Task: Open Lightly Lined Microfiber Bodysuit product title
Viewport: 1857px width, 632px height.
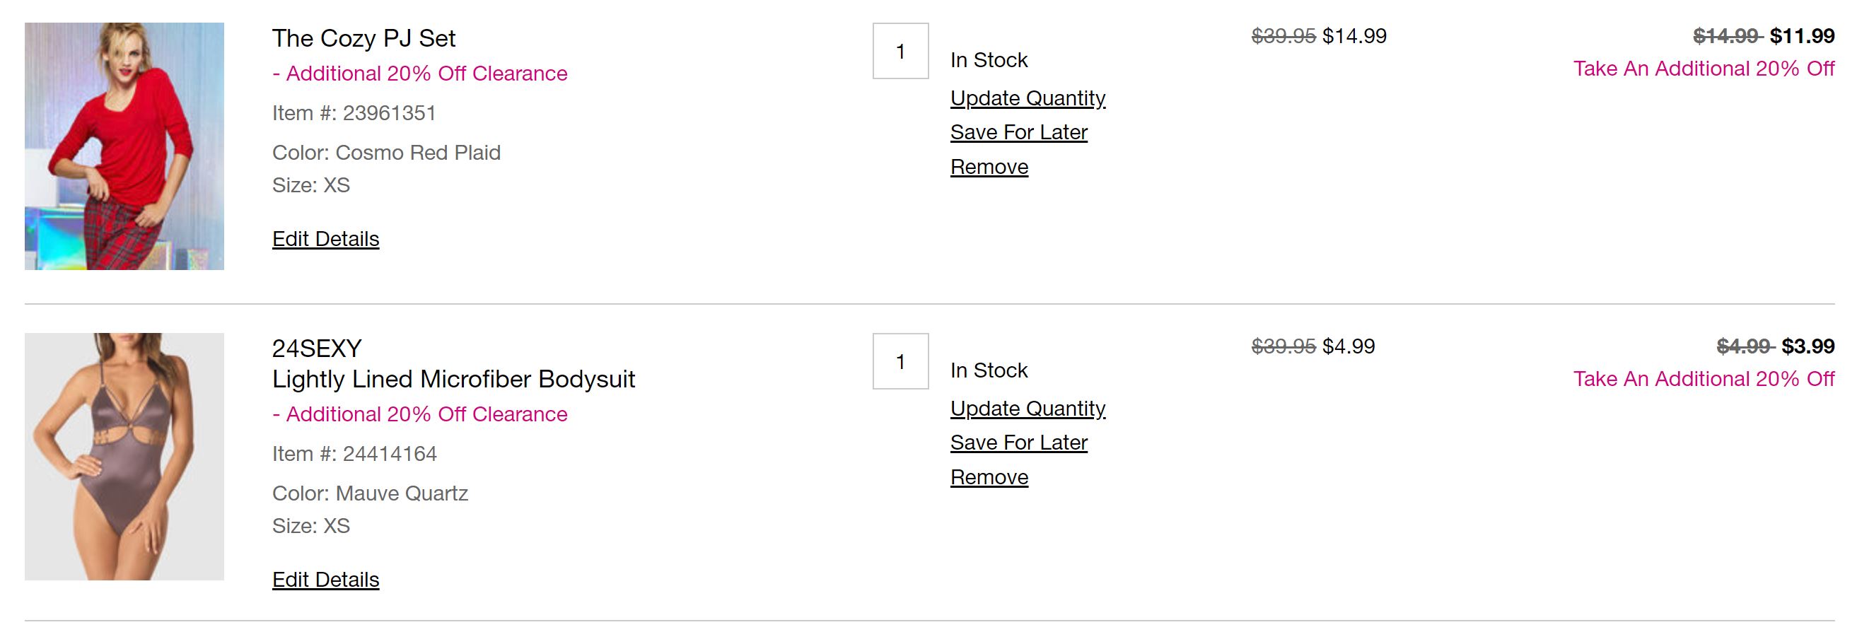Action: [453, 379]
